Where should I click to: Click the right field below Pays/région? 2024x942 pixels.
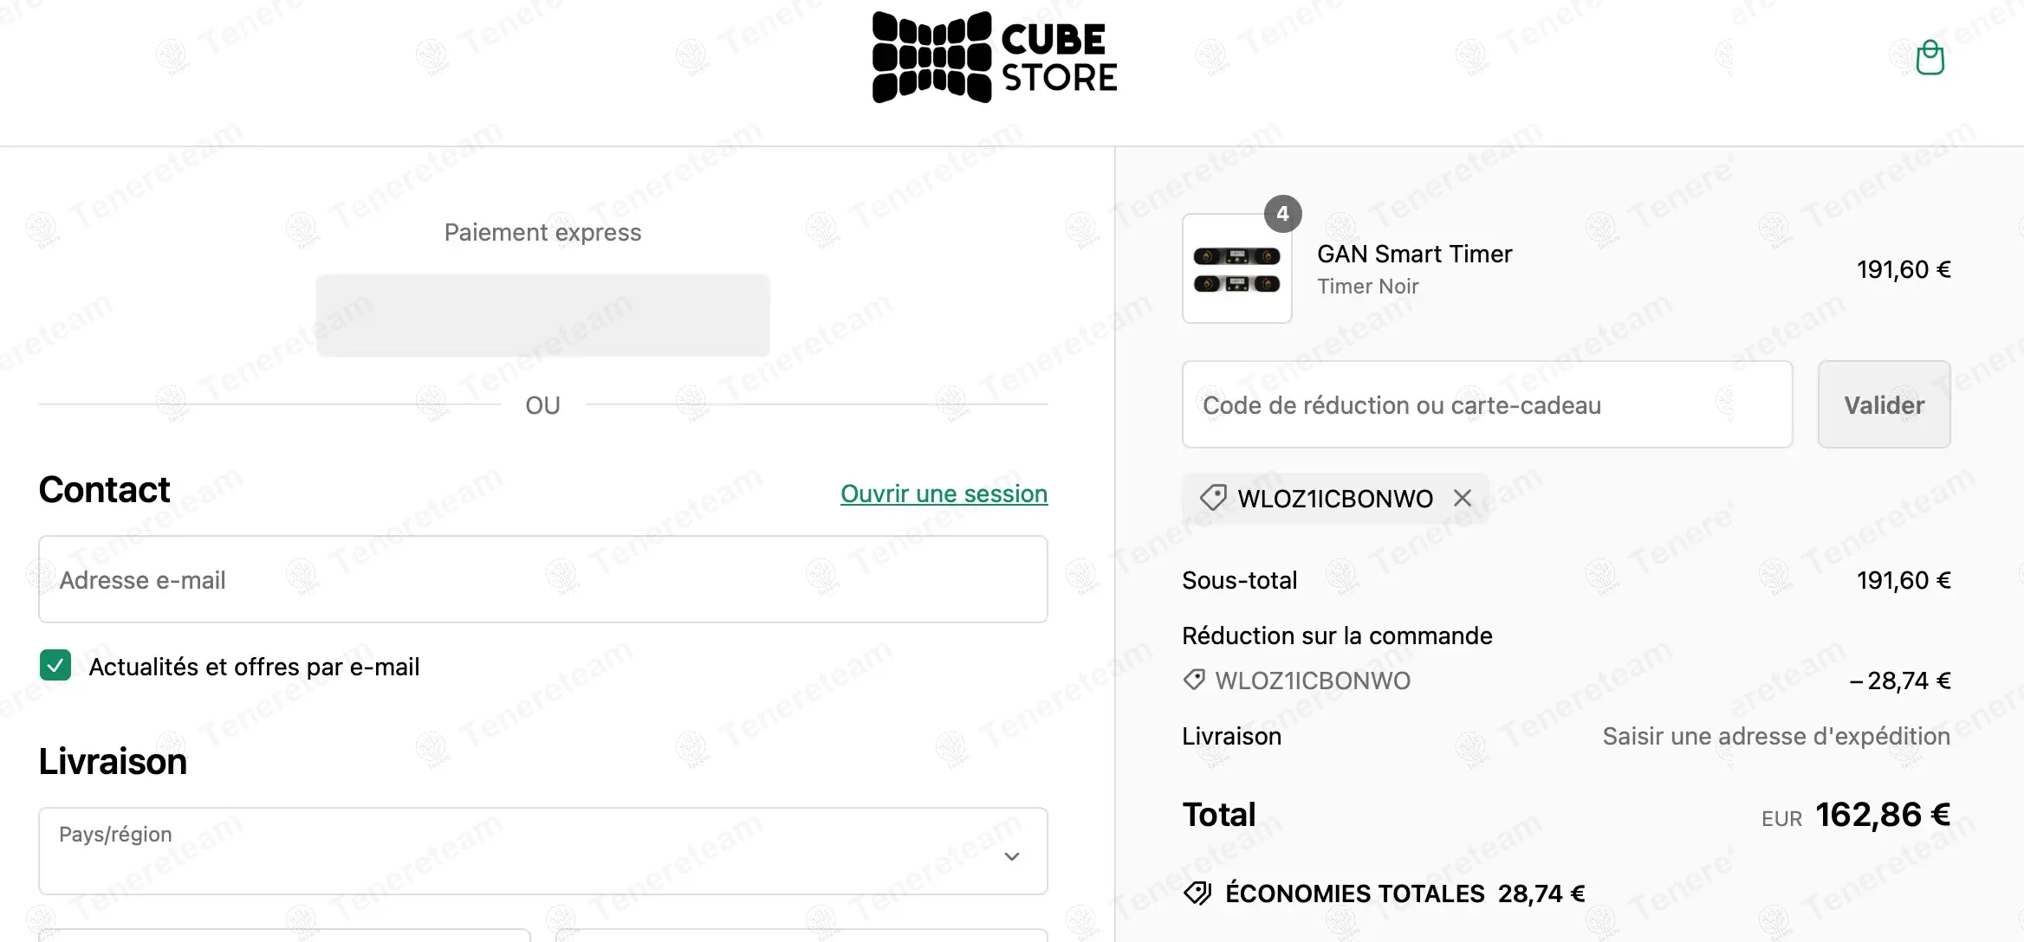click(801, 935)
